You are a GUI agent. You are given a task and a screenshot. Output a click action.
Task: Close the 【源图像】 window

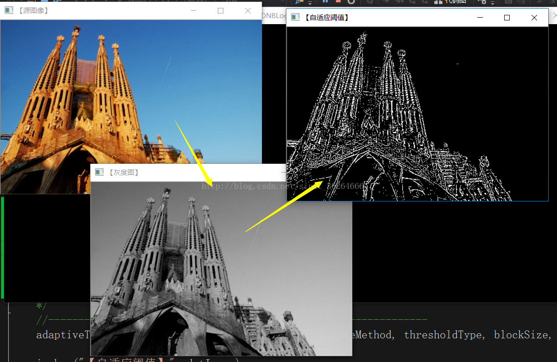[x=247, y=10]
